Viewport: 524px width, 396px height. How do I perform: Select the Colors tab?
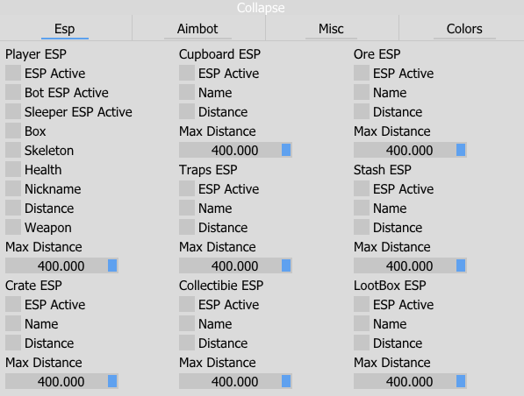464,29
